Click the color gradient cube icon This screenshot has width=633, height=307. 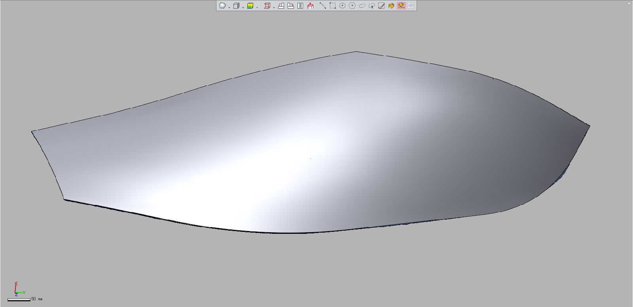click(250, 6)
